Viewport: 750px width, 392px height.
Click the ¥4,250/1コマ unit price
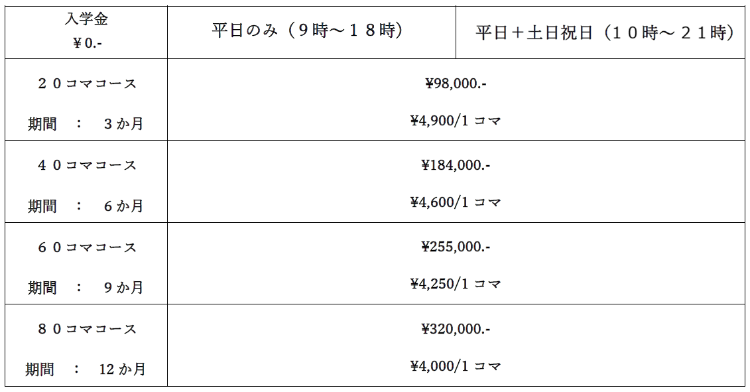456,285
